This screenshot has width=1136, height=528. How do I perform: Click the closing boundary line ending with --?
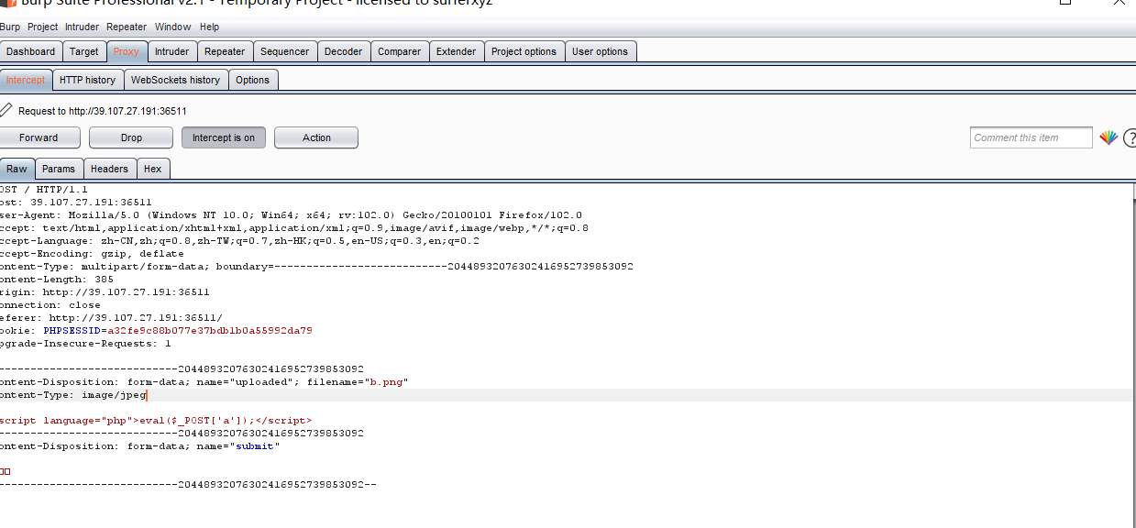pos(188,485)
